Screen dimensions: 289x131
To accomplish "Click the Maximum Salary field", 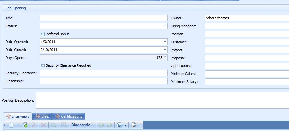I will pyautogui.click(x=247, y=82).
